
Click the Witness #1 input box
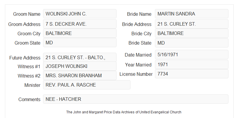[80, 66]
